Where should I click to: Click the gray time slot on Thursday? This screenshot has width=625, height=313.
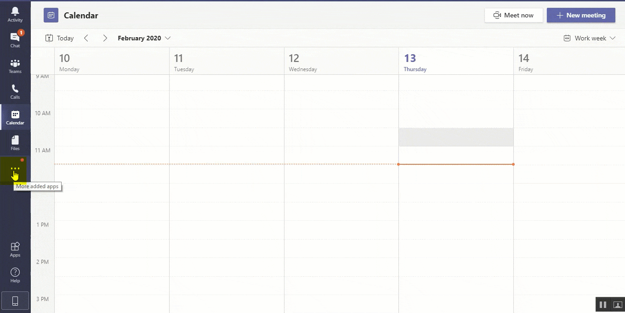(x=456, y=137)
